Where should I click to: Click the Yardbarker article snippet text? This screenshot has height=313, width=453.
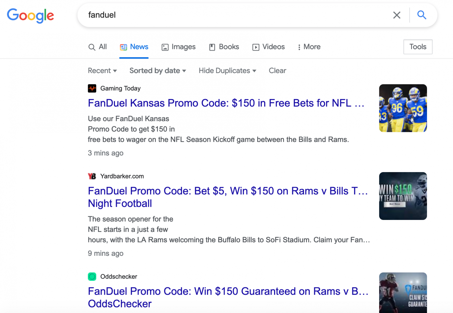pyautogui.click(x=229, y=230)
